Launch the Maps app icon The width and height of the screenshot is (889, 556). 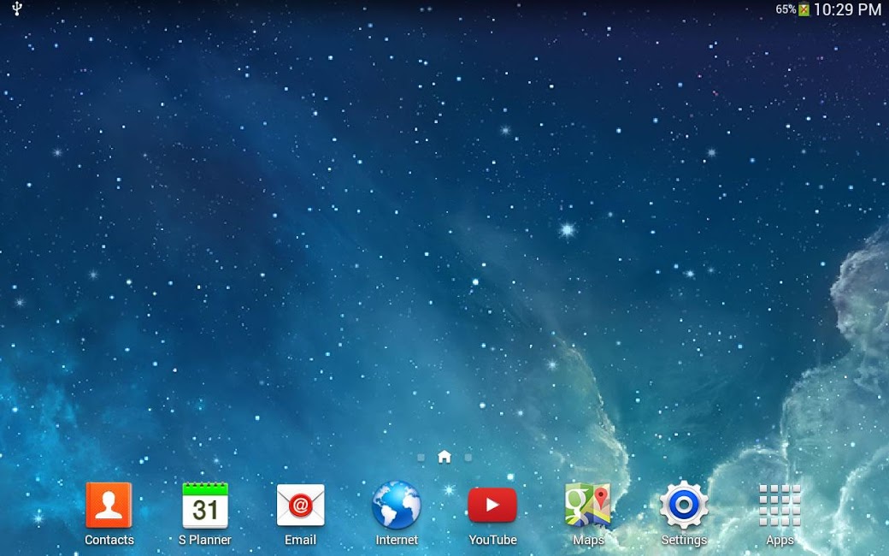pos(588,505)
